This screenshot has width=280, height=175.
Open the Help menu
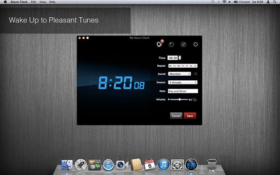pos(52,2)
